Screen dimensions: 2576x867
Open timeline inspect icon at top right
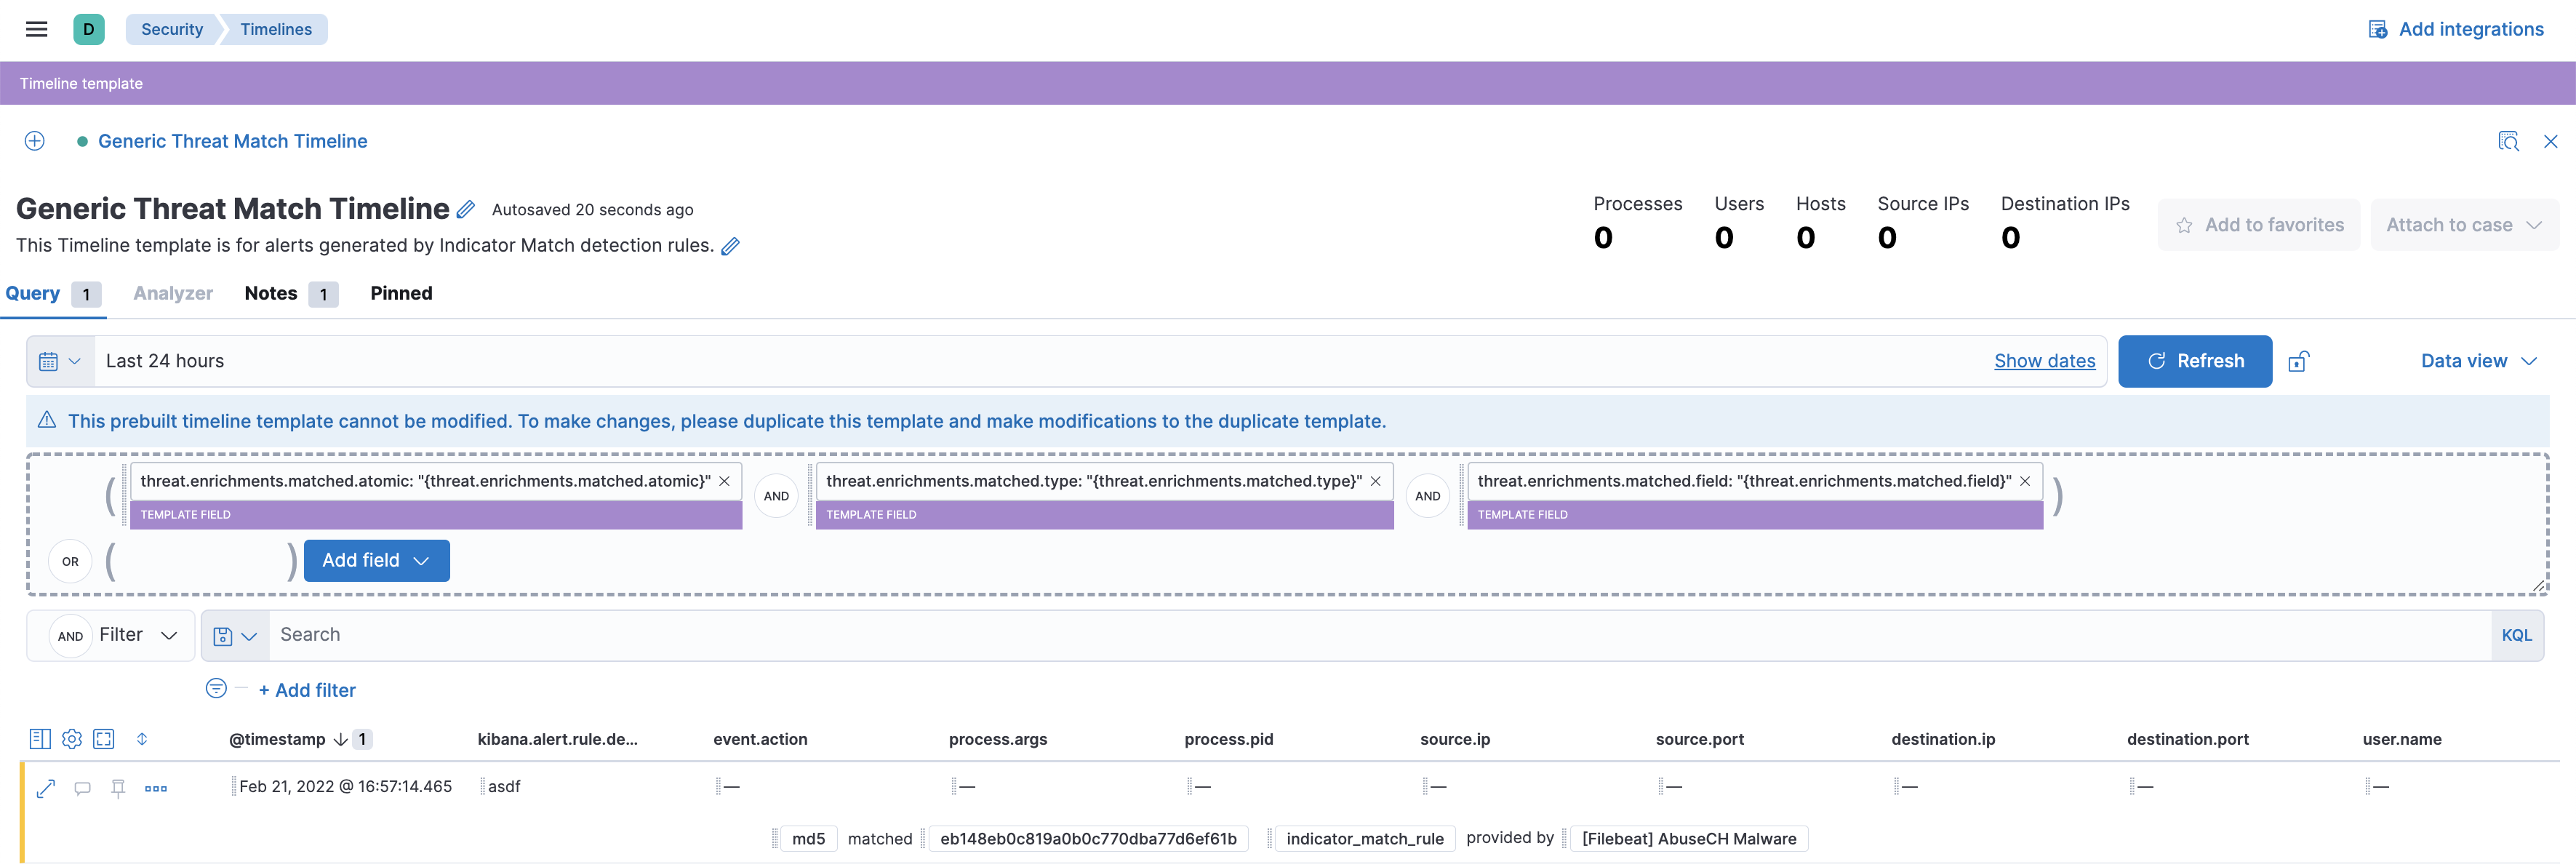pyautogui.click(x=2508, y=141)
